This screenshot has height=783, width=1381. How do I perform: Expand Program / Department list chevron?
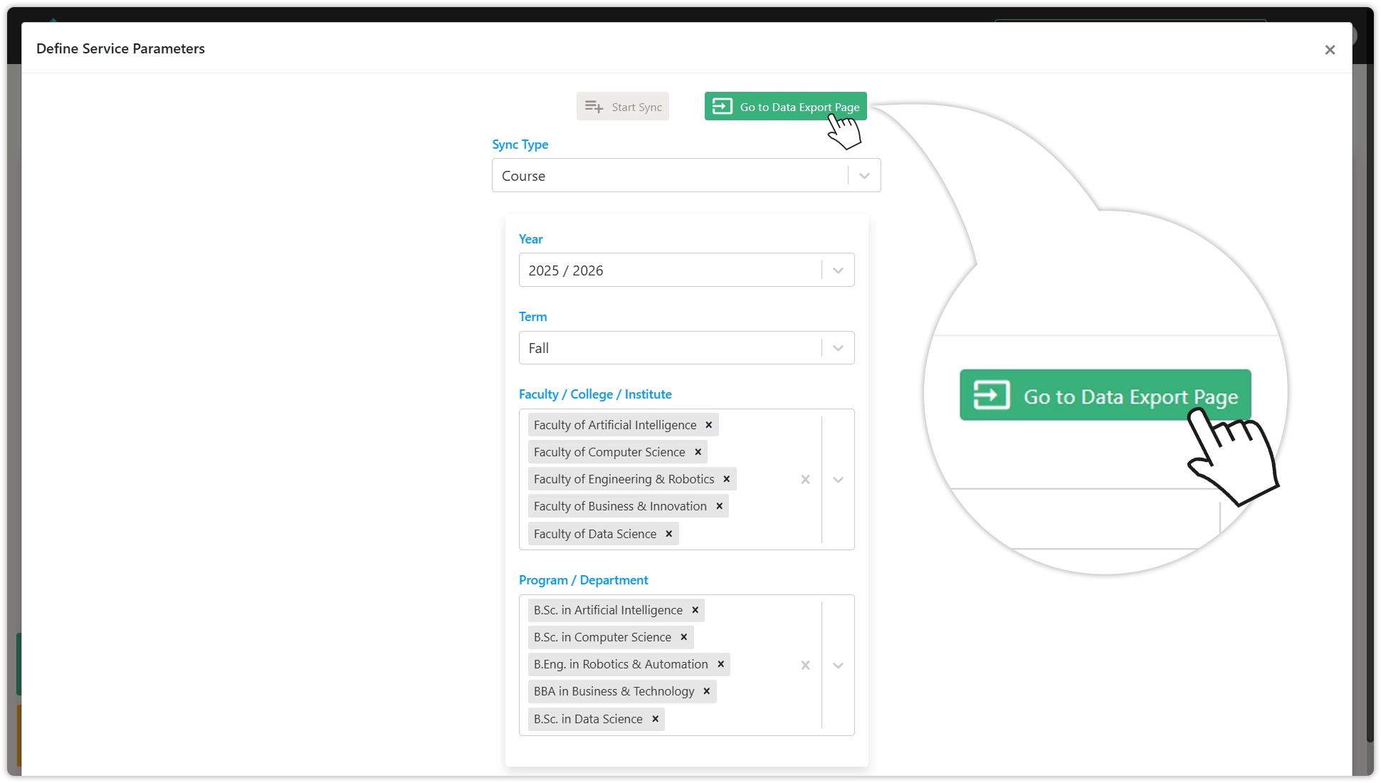838,666
